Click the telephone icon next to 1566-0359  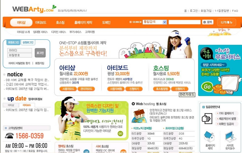point(9,135)
